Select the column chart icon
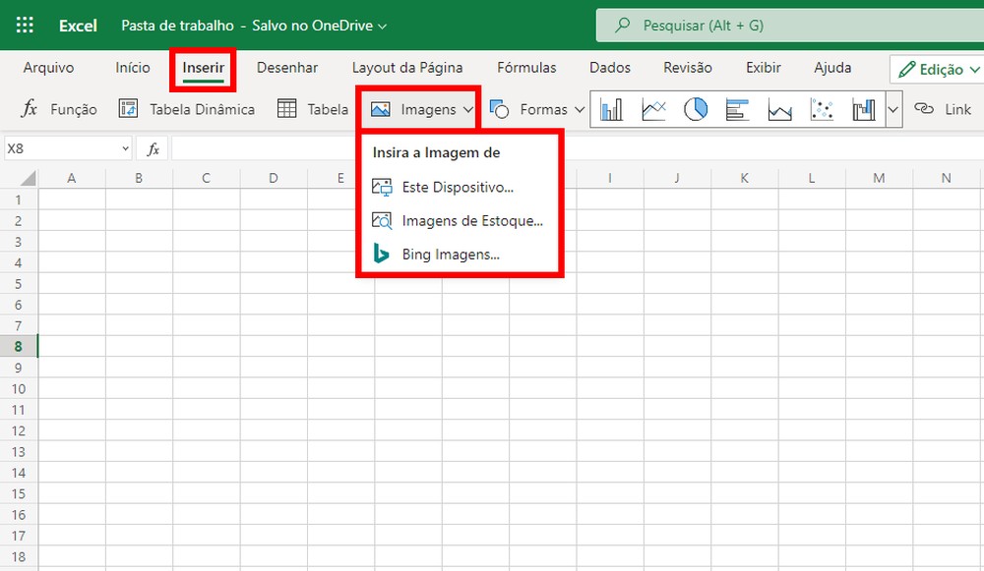This screenshot has height=571, width=984. click(610, 109)
